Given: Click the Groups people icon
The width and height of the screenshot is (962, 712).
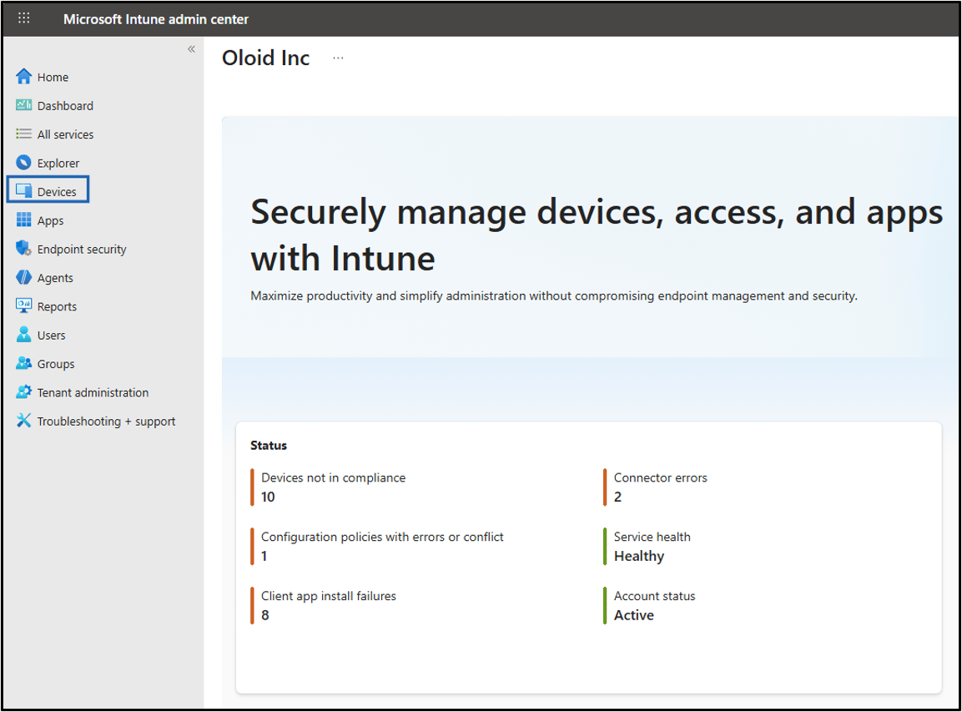Looking at the screenshot, I should click(23, 363).
